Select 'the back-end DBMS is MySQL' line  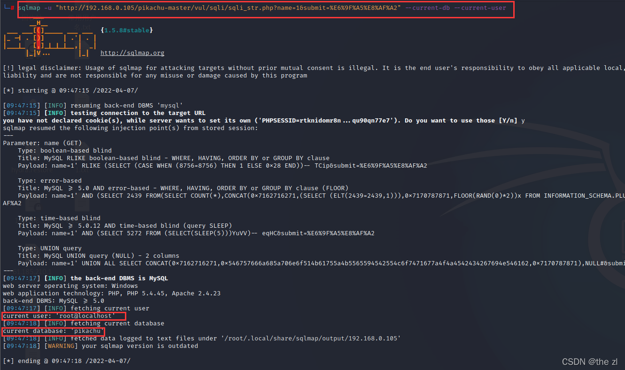(85, 278)
